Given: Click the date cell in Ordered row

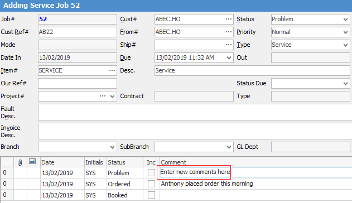Looking at the screenshot, I should [x=62, y=183].
